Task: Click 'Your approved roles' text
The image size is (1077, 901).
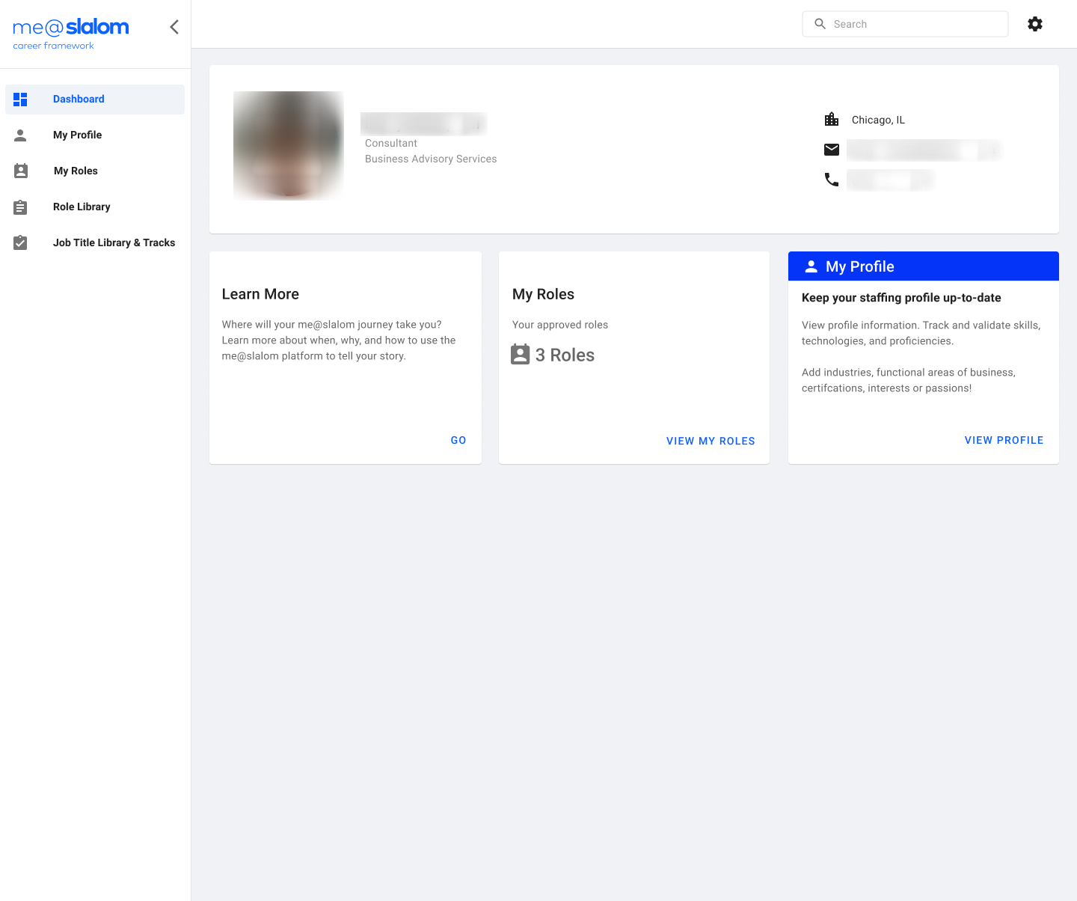Action: pyautogui.click(x=560, y=325)
